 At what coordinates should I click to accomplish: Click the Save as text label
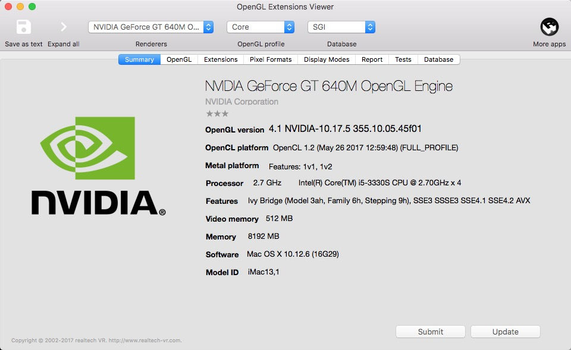tap(24, 44)
